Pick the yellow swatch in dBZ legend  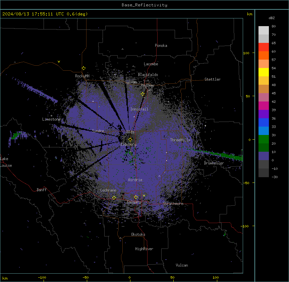click(x=264, y=72)
